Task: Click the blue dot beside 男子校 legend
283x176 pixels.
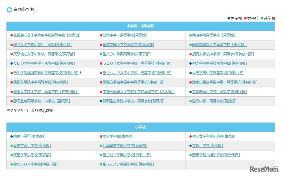Action: point(229,19)
